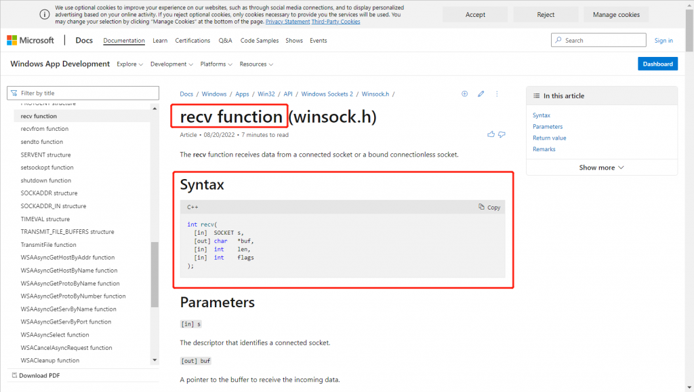
Task: Open the Resources dropdown menu
Action: tap(256, 64)
